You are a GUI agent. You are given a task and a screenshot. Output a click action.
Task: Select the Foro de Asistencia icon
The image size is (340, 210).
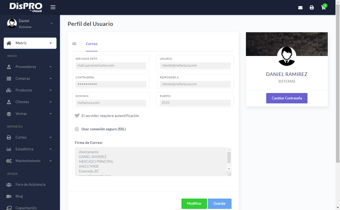(8, 184)
